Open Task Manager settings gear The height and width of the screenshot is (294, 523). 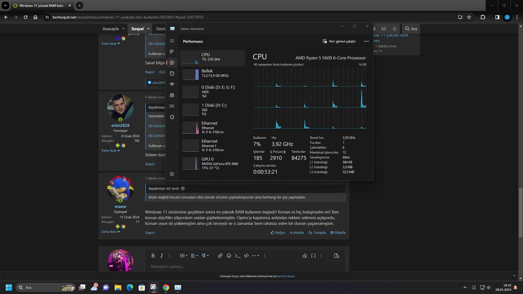pyautogui.click(x=172, y=174)
